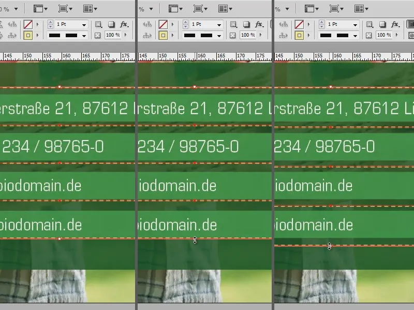The image size is (414, 310).
Task: Click 'straße 21, 87612' text in middle panel
Action: click(202, 108)
